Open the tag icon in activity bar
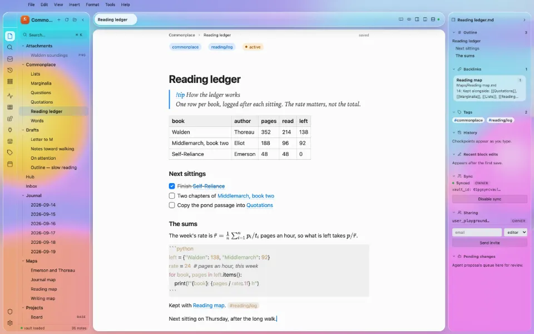The width and height of the screenshot is (534, 334). (x=10, y=153)
